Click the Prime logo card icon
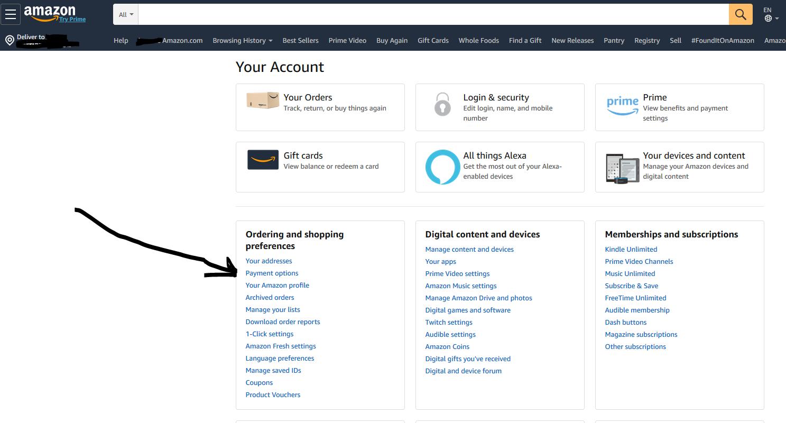The image size is (786, 423). click(622, 106)
